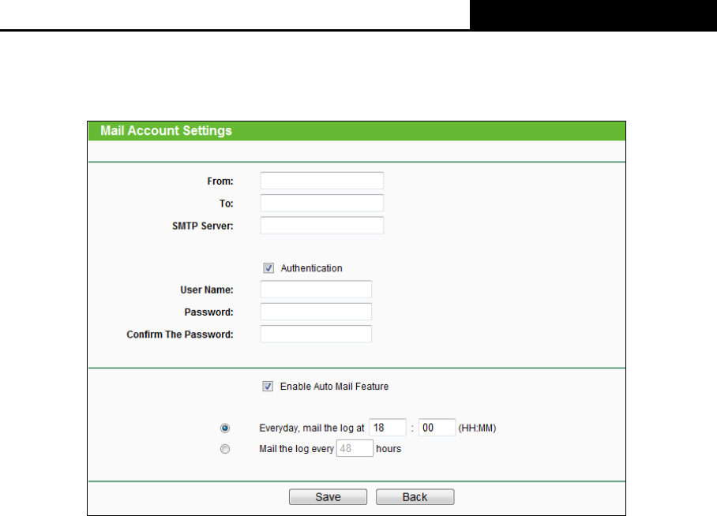Click the hour field showing 18
Screen dimensions: 717x516
pyautogui.click(x=388, y=428)
